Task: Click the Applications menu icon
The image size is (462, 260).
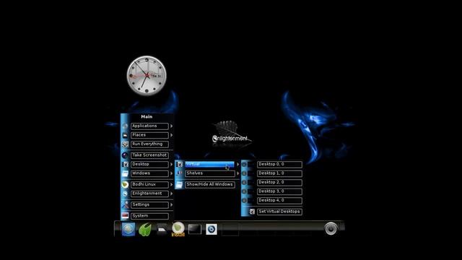Action: click(x=125, y=126)
